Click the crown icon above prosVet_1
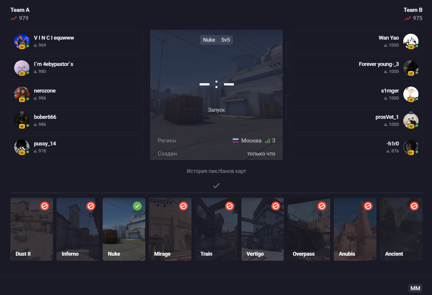Image resolution: width=432 pixels, height=295 pixels. pyautogui.click(x=411, y=112)
